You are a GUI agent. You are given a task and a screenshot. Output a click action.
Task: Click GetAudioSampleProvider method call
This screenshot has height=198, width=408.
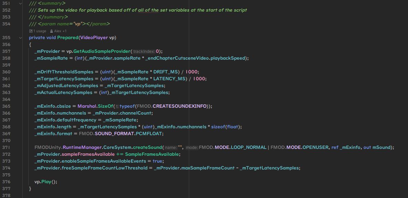102,51
